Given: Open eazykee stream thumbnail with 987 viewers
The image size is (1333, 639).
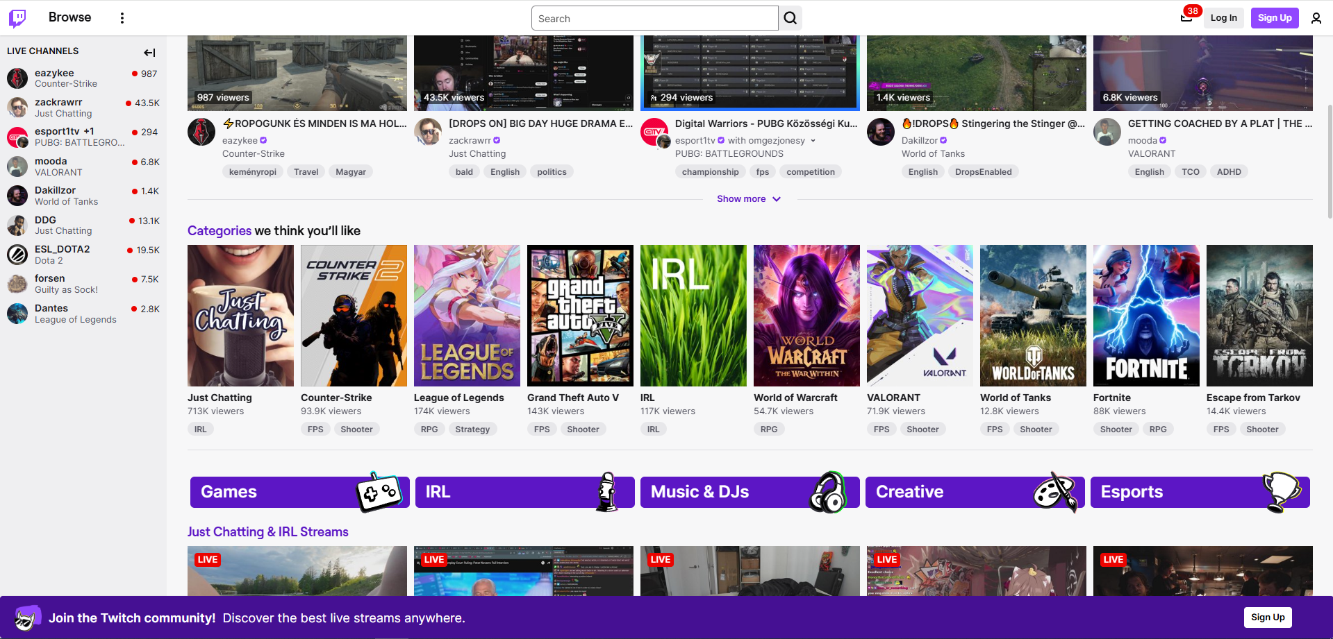Looking at the screenshot, I should click(297, 74).
